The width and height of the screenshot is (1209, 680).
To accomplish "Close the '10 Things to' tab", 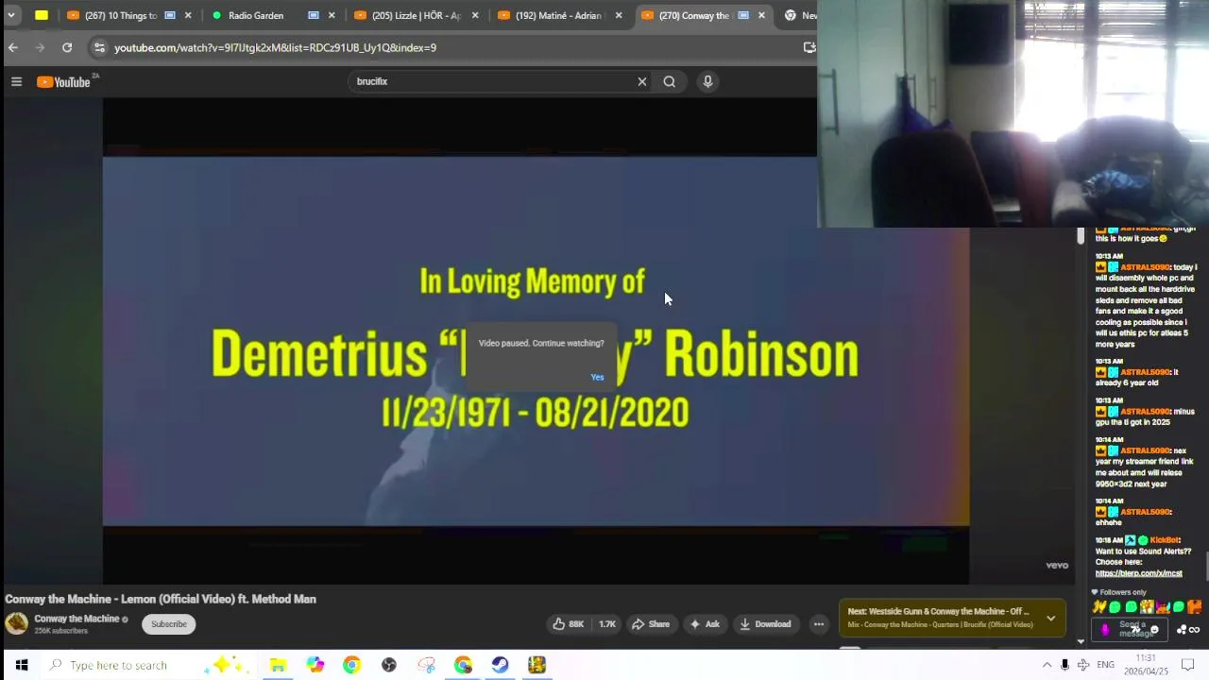I will click(188, 15).
